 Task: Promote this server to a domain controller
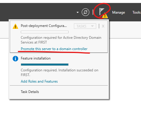[54, 49]
